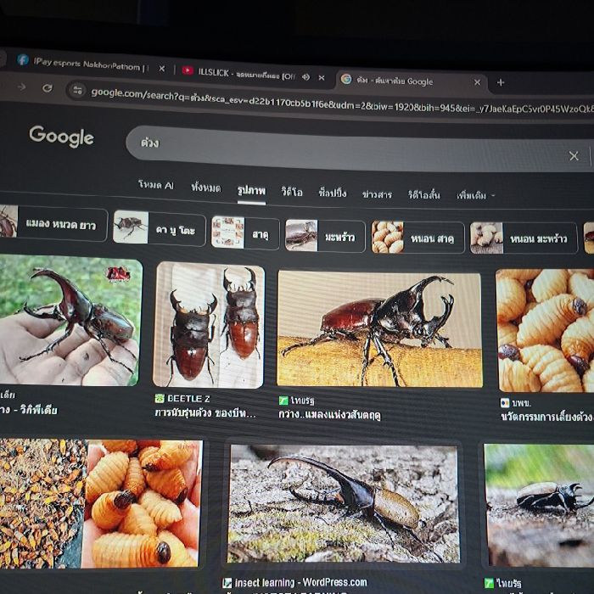
Task: Open site information icon in address bar
Action: pyautogui.click(x=77, y=90)
